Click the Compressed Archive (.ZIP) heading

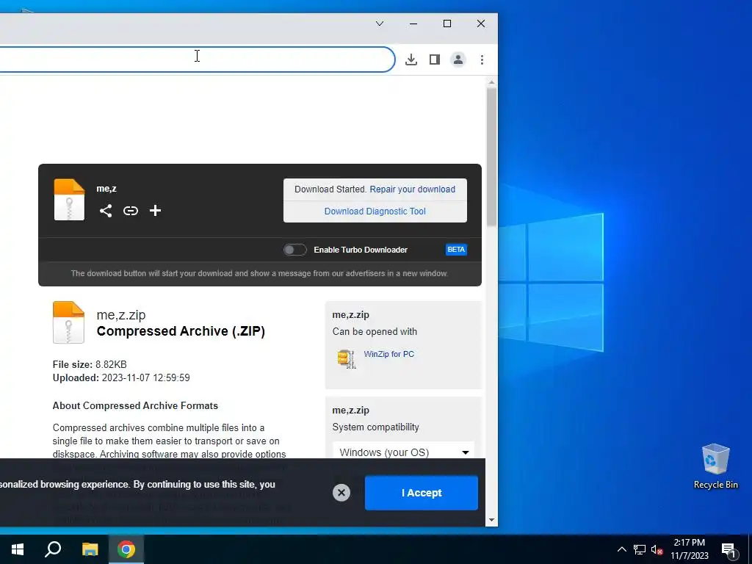181,331
